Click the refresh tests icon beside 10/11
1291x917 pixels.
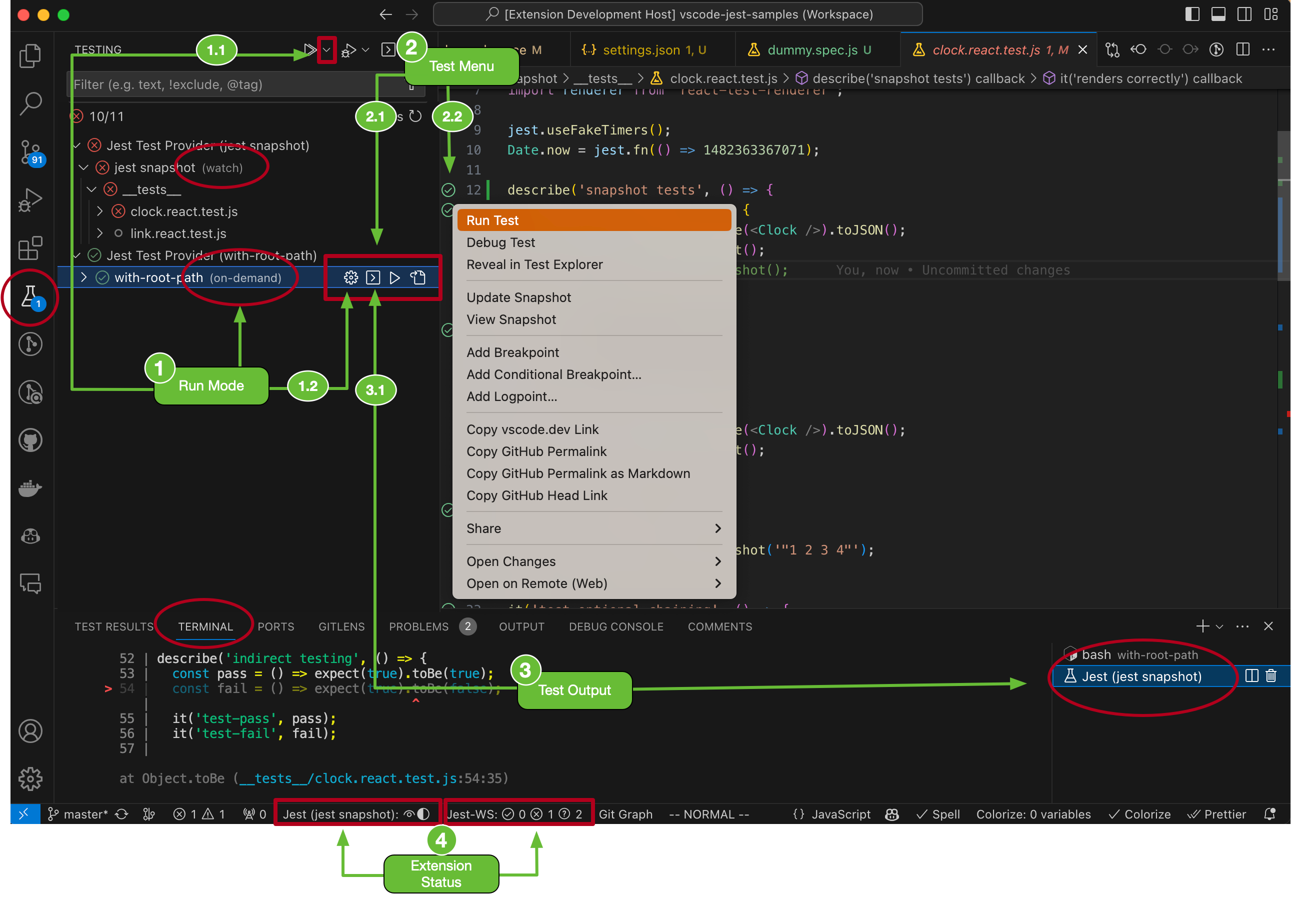[x=415, y=116]
